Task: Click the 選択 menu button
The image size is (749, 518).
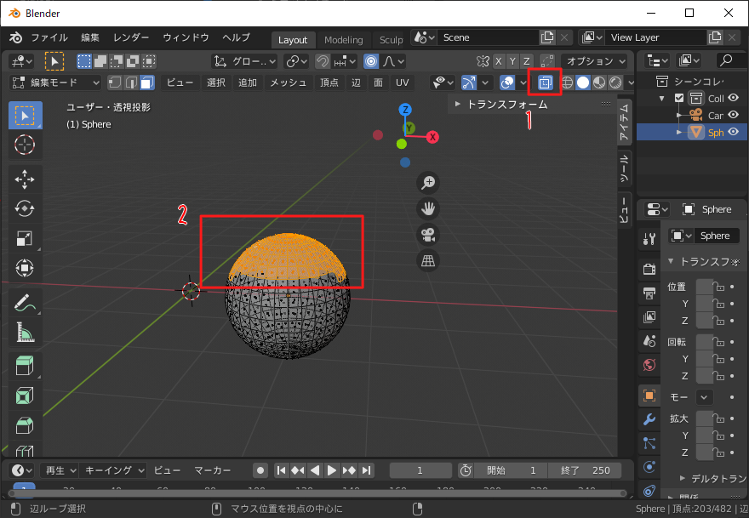Action: pyautogui.click(x=216, y=83)
